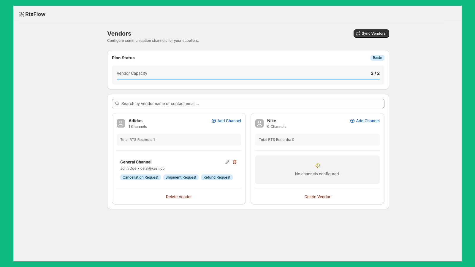
Task: Click Adidas Total RTS Records row
Action: pos(179,140)
